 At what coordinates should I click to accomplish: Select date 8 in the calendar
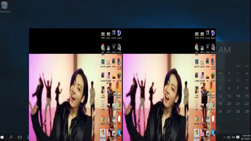click(x=247, y=88)
